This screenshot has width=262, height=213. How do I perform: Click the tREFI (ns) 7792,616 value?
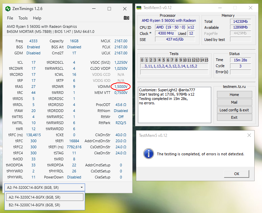pyautogui.click(x=74, y=147)
